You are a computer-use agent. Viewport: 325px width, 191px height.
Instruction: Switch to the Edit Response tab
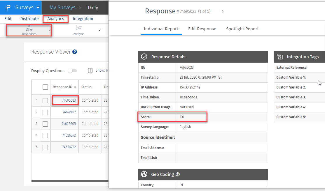click(x=202, y=29)
